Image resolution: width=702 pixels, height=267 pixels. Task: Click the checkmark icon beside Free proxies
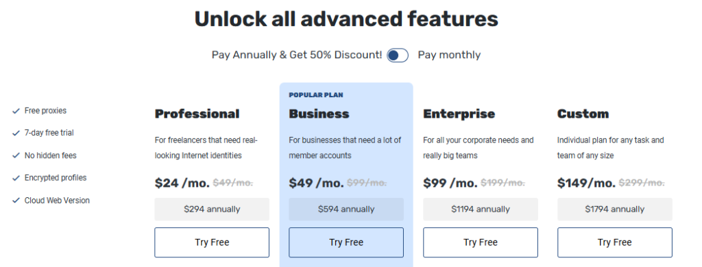click(x=16, y=111)
